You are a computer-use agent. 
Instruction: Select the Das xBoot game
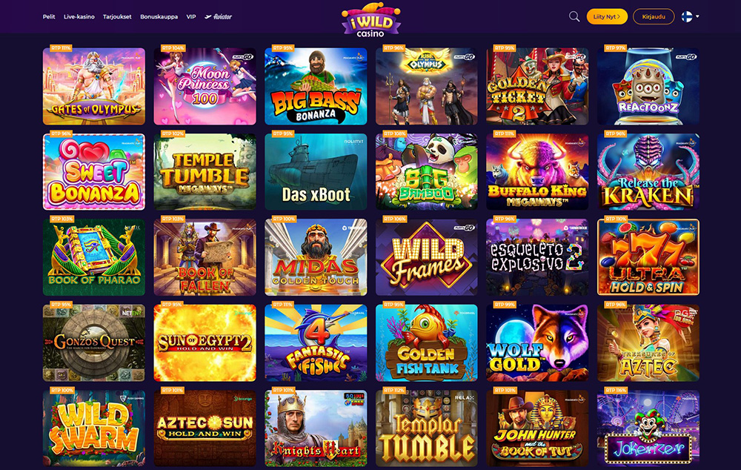[x=316, y=172]
